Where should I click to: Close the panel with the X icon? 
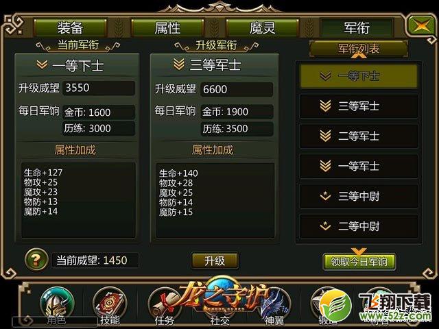click(x=421, y=26)
